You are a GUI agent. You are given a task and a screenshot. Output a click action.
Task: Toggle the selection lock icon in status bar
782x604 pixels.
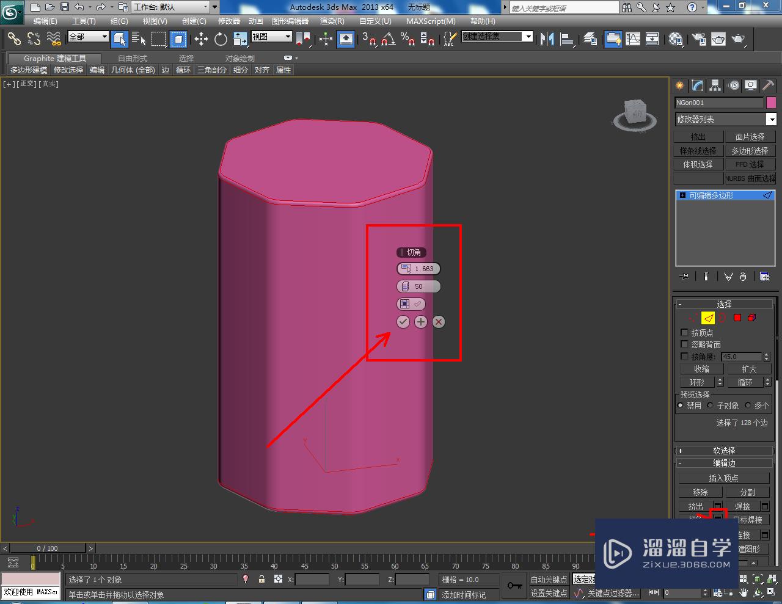click(261, 579)
